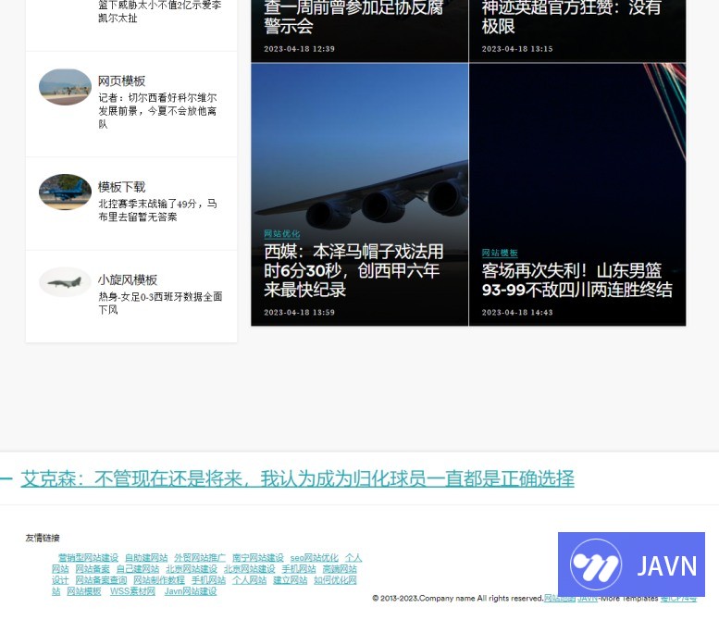The height and width of the screenshot is (620, 719).
Task: Click the 网站优化 category tag
Action: (x=281, y=234)
